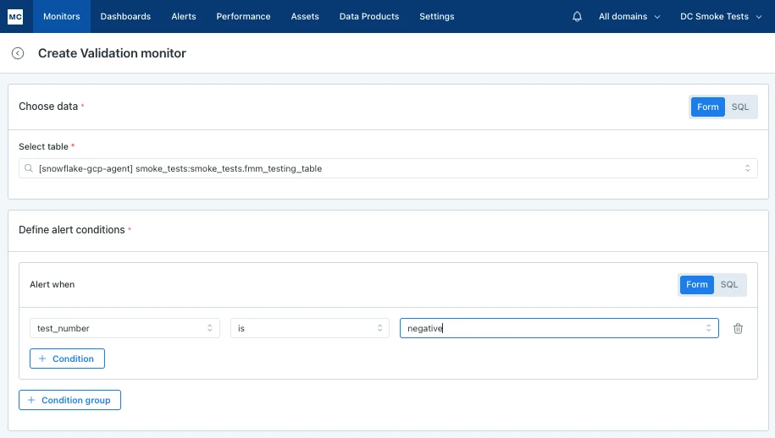Go to the Data Products tab
775x438 pixels.
click(369, 16)
